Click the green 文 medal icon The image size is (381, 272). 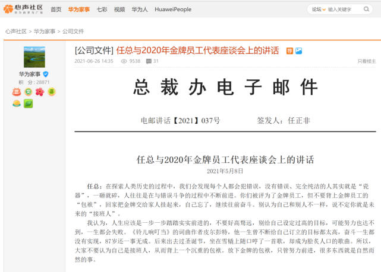click(29, 92)
